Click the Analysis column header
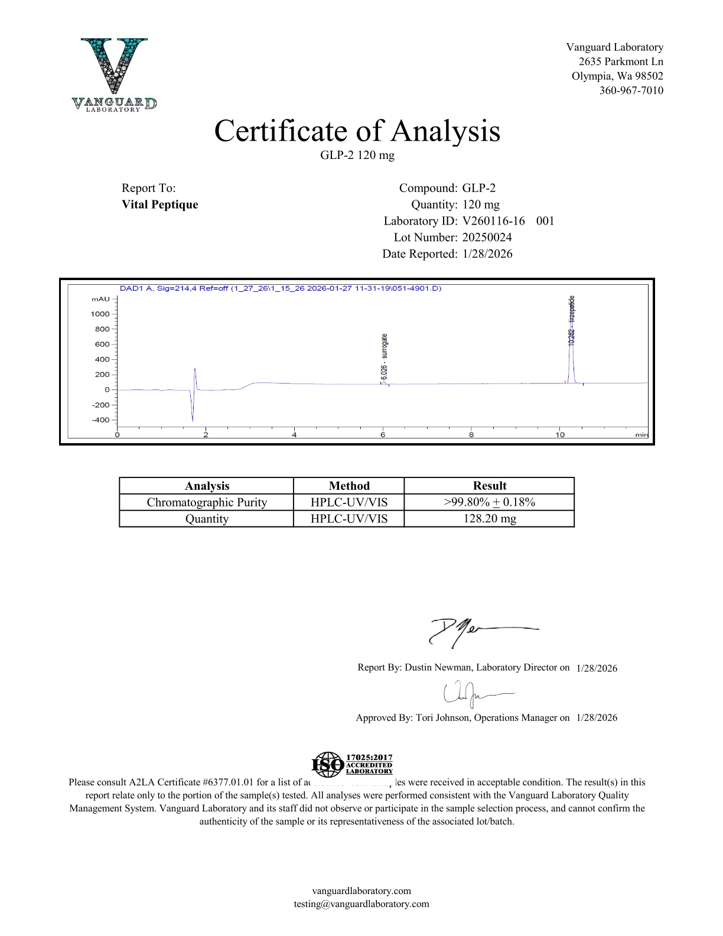The image size is (723, 936). pyautogui.click(x=206, y=486)
